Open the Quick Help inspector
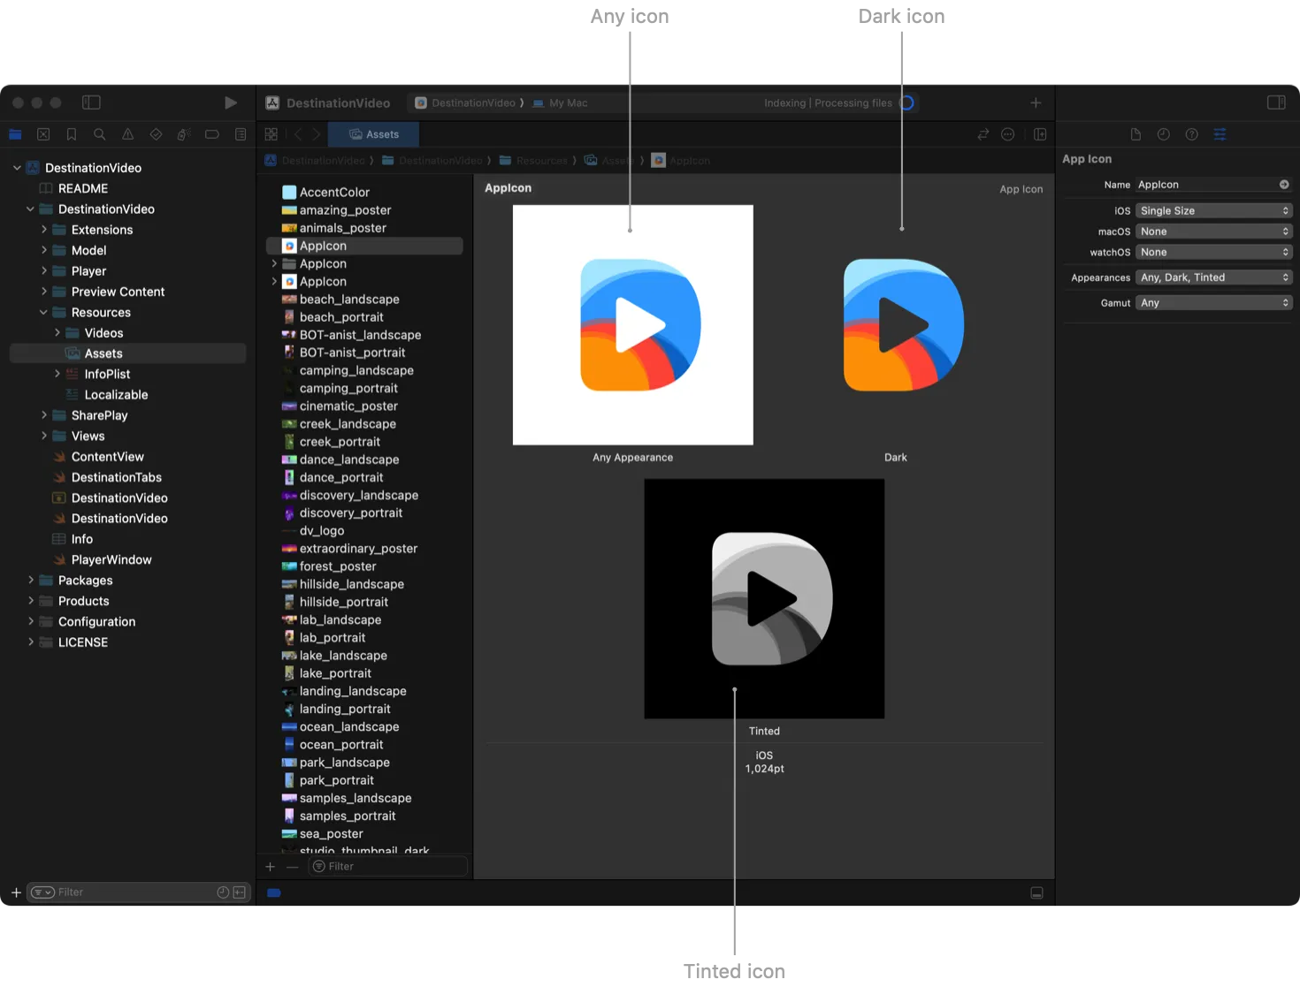Image resolution: width=1300 pixels, height=987 pixels. pyautogui.click(x=1191, y=134)
